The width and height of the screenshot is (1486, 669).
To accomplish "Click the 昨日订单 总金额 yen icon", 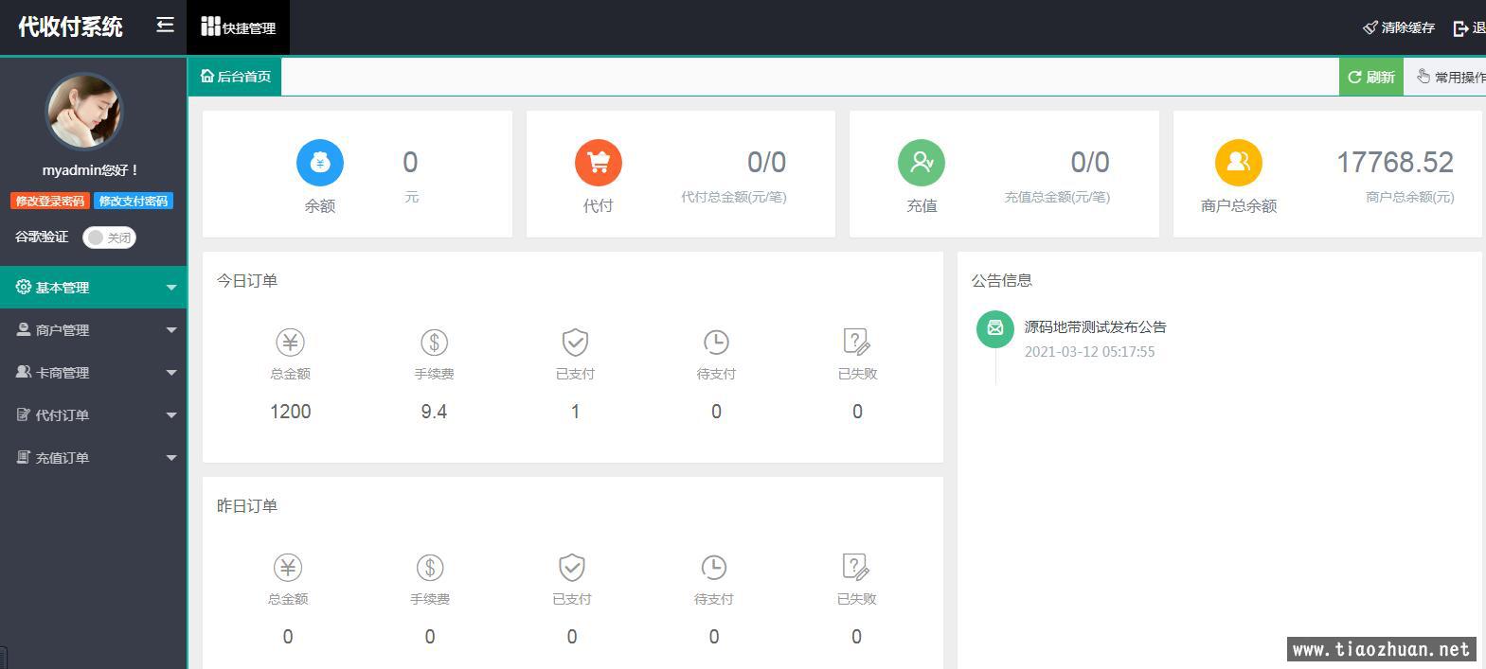I will [x=288, y=567].
